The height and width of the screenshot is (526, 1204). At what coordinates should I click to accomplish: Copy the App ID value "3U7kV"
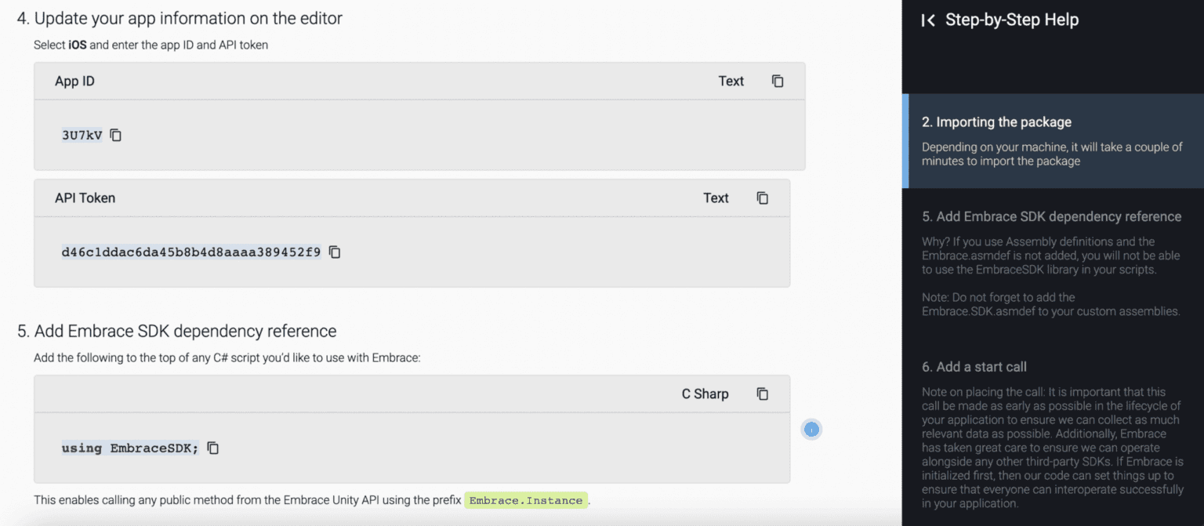tap(115, 135)
